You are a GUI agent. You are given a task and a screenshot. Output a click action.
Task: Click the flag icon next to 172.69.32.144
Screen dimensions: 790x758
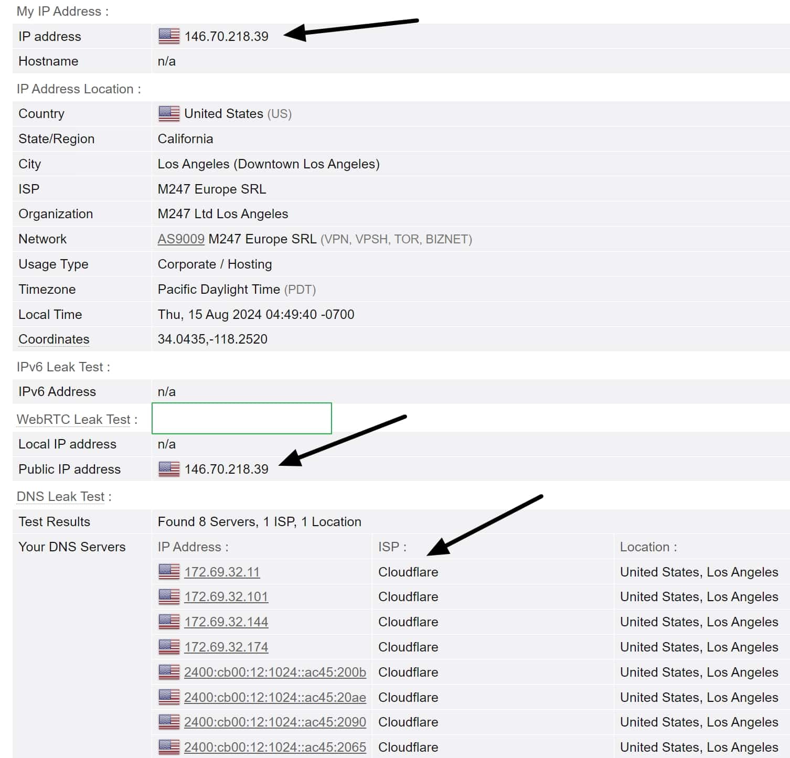coord(169,622)
